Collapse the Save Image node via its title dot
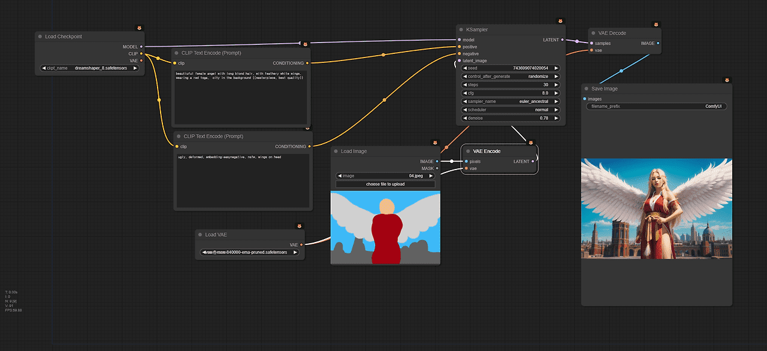Viewport: 767px width, 351px height. [585, 89]
